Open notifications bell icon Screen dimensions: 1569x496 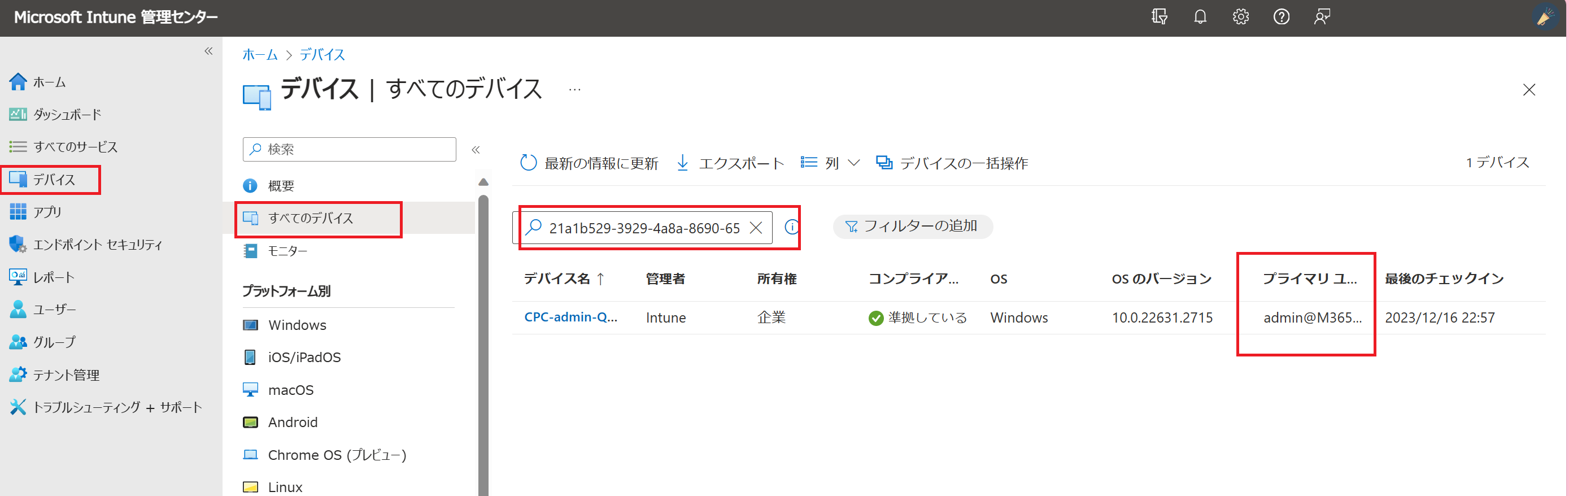click(x=1200, y=17)
